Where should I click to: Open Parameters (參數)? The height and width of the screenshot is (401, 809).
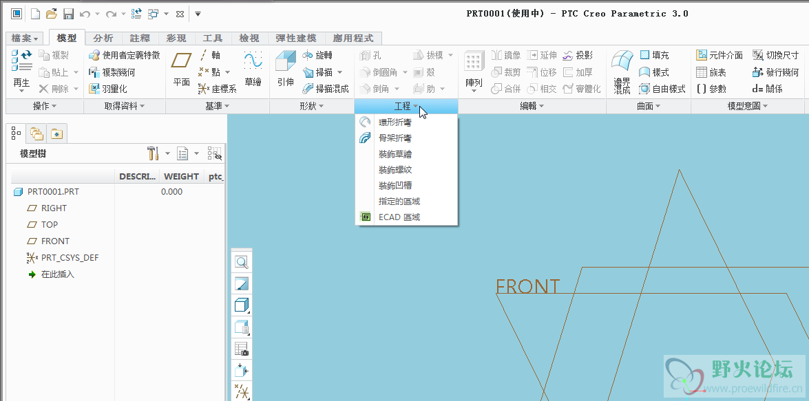[711, 89]
